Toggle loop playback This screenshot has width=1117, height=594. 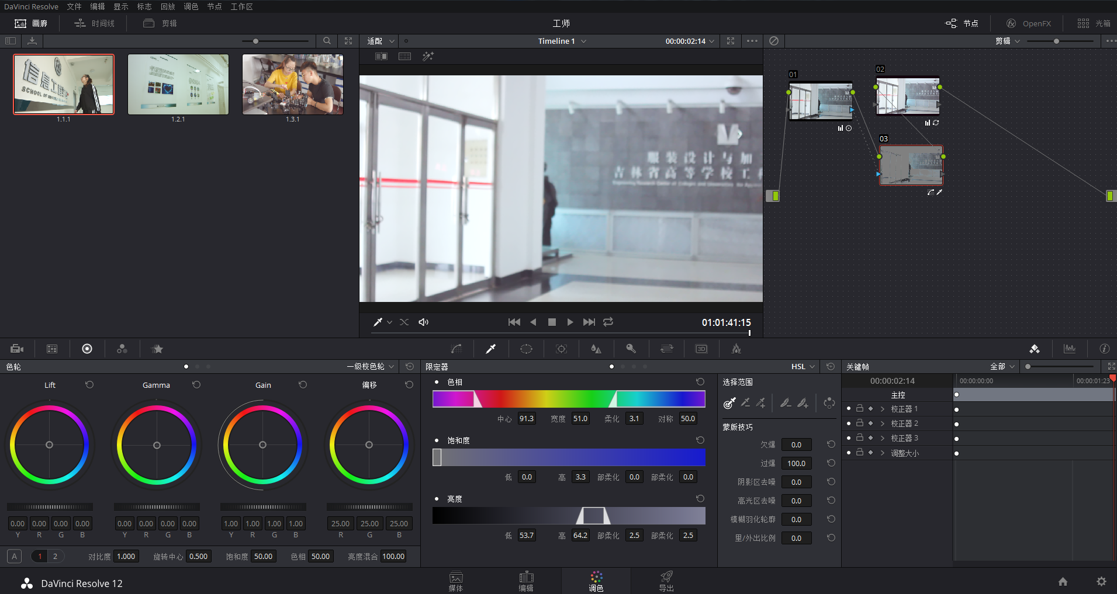coord(608,322)
